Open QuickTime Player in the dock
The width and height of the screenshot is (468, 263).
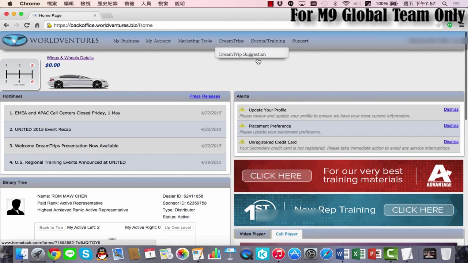coord(246,254)
